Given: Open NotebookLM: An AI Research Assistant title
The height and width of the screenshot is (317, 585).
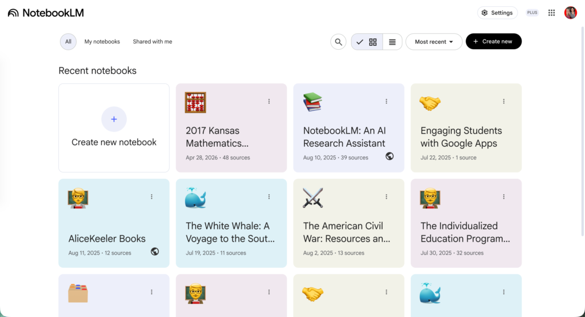Looking at the screenshot, I should click(344, 137).
